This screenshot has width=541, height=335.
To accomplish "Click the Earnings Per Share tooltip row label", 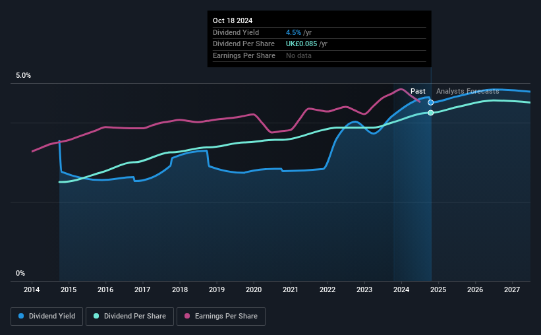I will tap(244, 55).
